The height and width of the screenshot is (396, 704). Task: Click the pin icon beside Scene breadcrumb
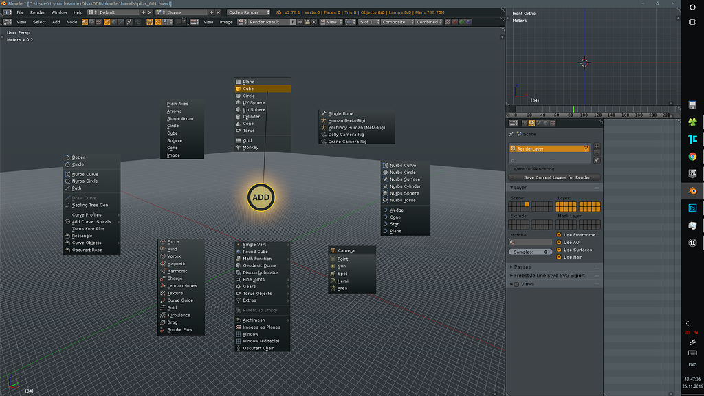511,134
